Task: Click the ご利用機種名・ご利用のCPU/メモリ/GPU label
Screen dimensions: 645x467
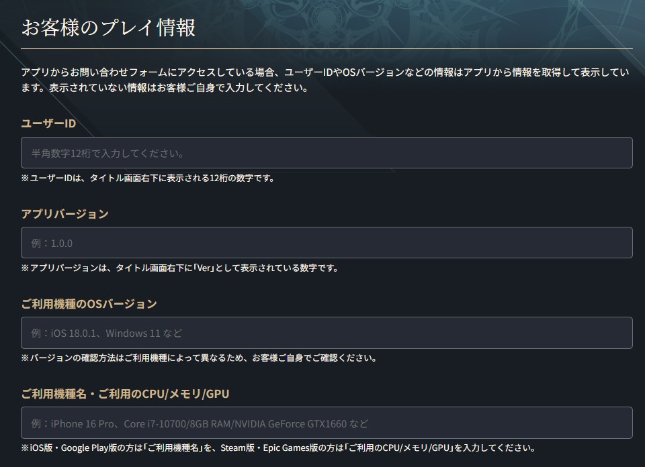Action: tap(125, 394)
